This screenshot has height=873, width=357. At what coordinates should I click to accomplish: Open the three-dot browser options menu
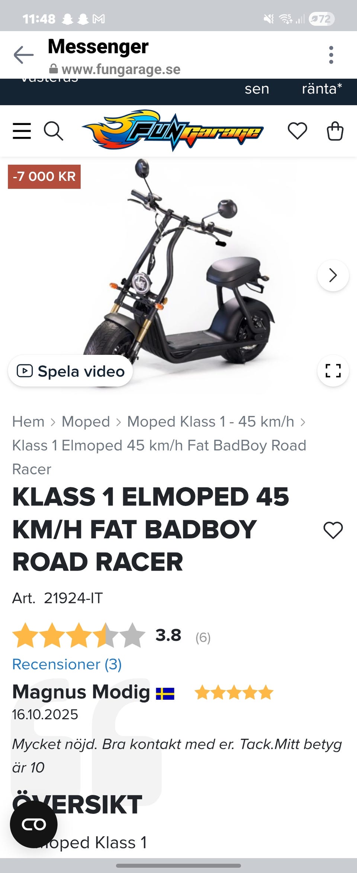tap(331, 55)
